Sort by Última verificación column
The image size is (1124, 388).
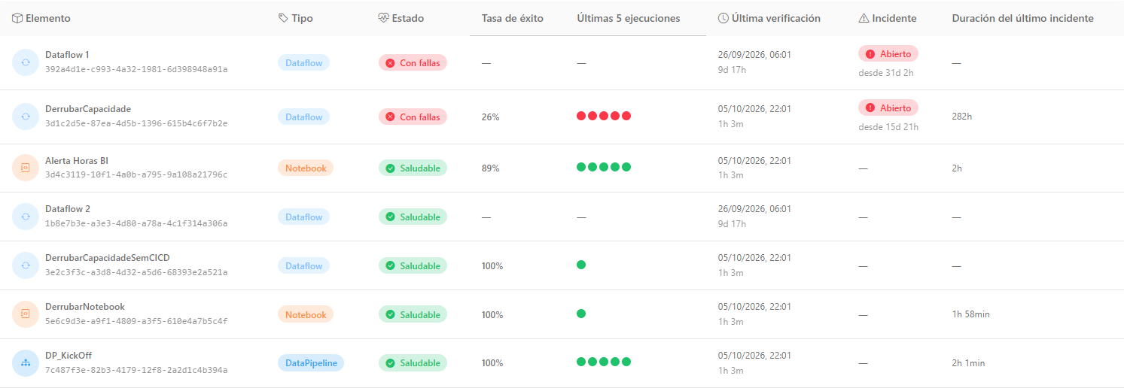pyautogui.click(x=776, y=18)
